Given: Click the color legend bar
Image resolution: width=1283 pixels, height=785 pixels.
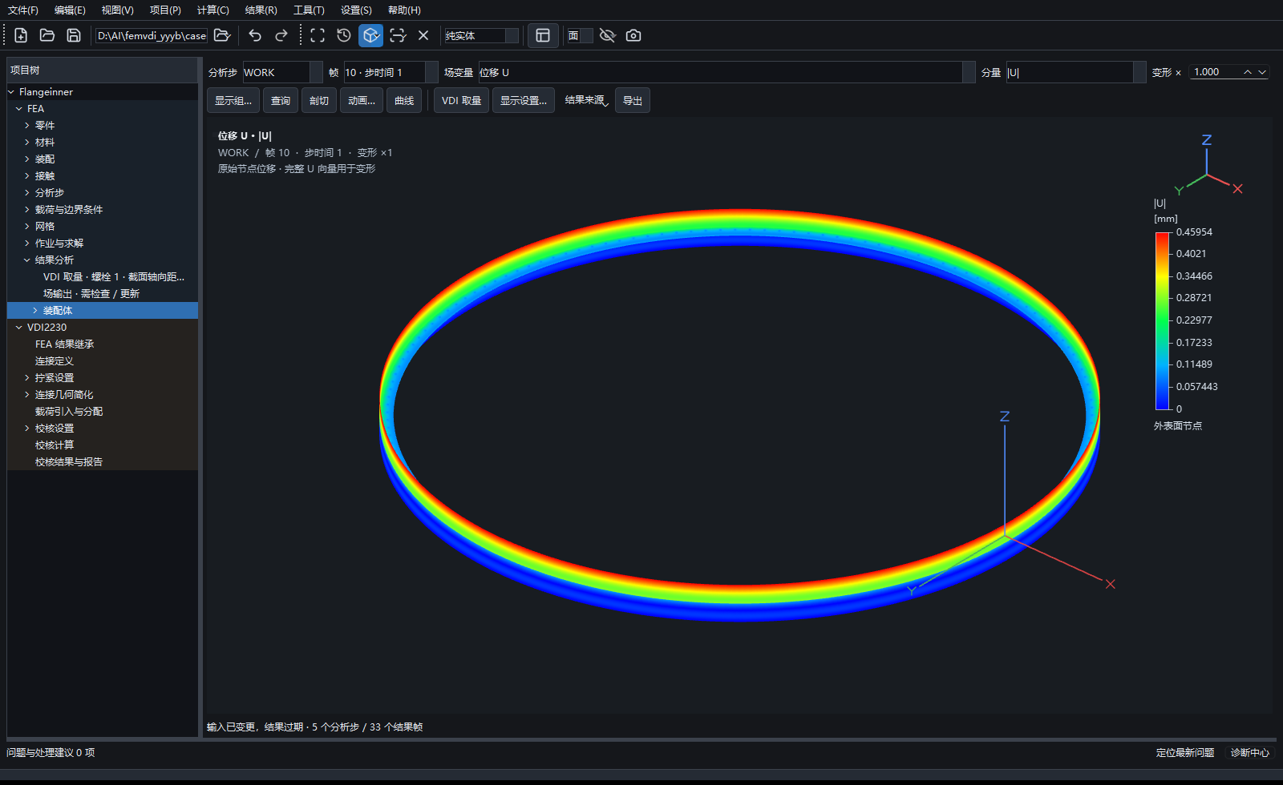Looking at the screenshot, I should [x=1163, y=320].
